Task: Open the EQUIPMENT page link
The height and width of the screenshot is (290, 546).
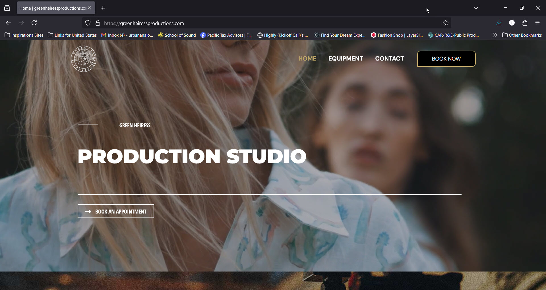Action: [346, 59]
